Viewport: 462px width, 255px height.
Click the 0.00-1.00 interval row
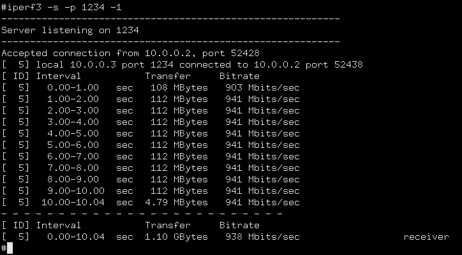[x=151, y=87]
